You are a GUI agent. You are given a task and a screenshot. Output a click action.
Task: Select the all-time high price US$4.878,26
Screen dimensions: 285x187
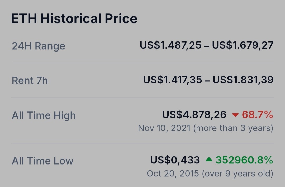pos(194,115)
